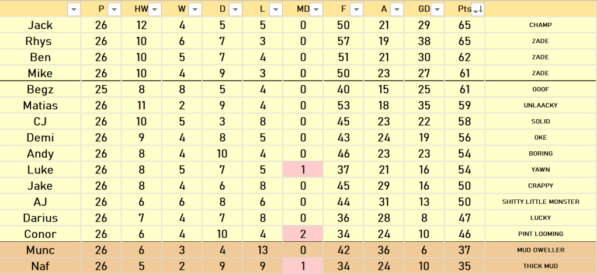Screen dimensions: 597x274
Task: Expand the HW column filter arrow
Action: pyautogui.click(x=155, y=9)
